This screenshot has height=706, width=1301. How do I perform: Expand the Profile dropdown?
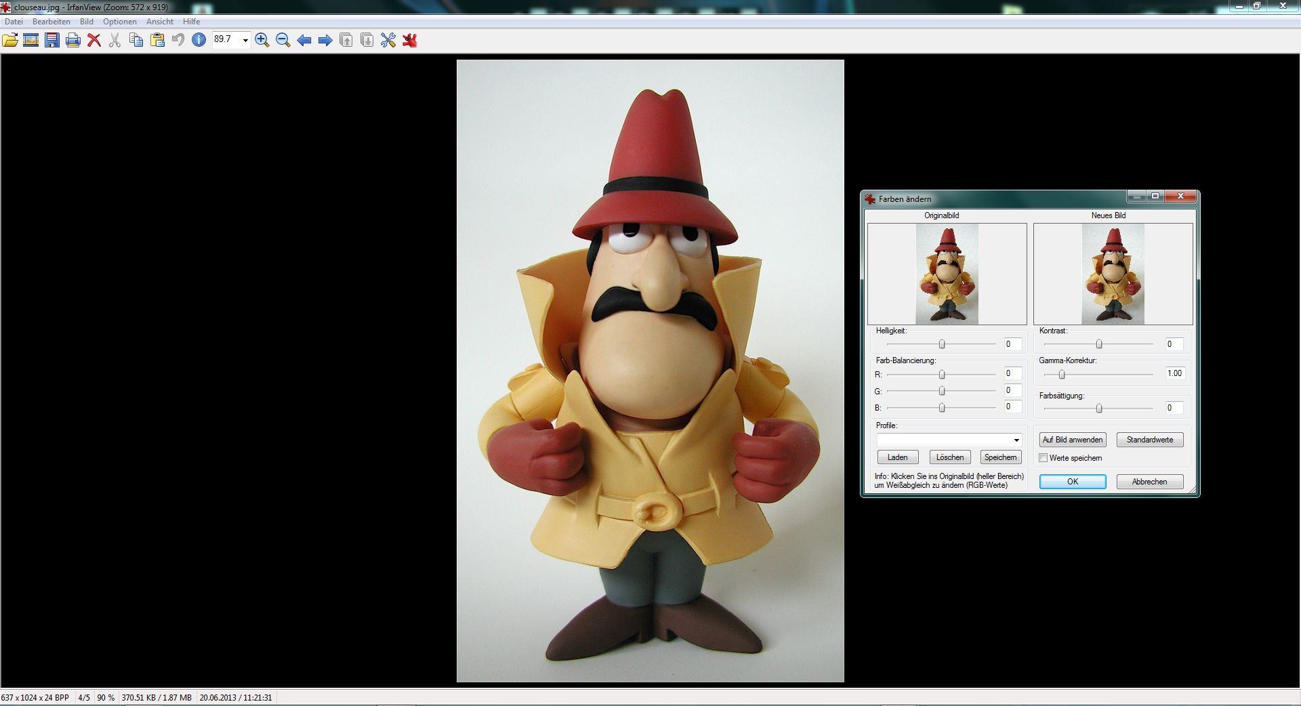(1016, 440)
